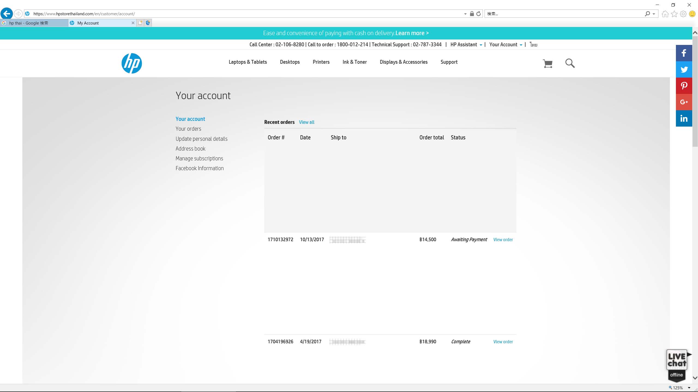Screen dimensions: 698x392
Task: Click the 4/19/2017 date
Action: click(x=311, y=342)
